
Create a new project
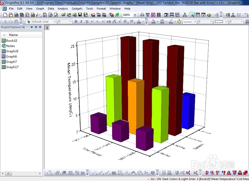(x=5, y=15)
